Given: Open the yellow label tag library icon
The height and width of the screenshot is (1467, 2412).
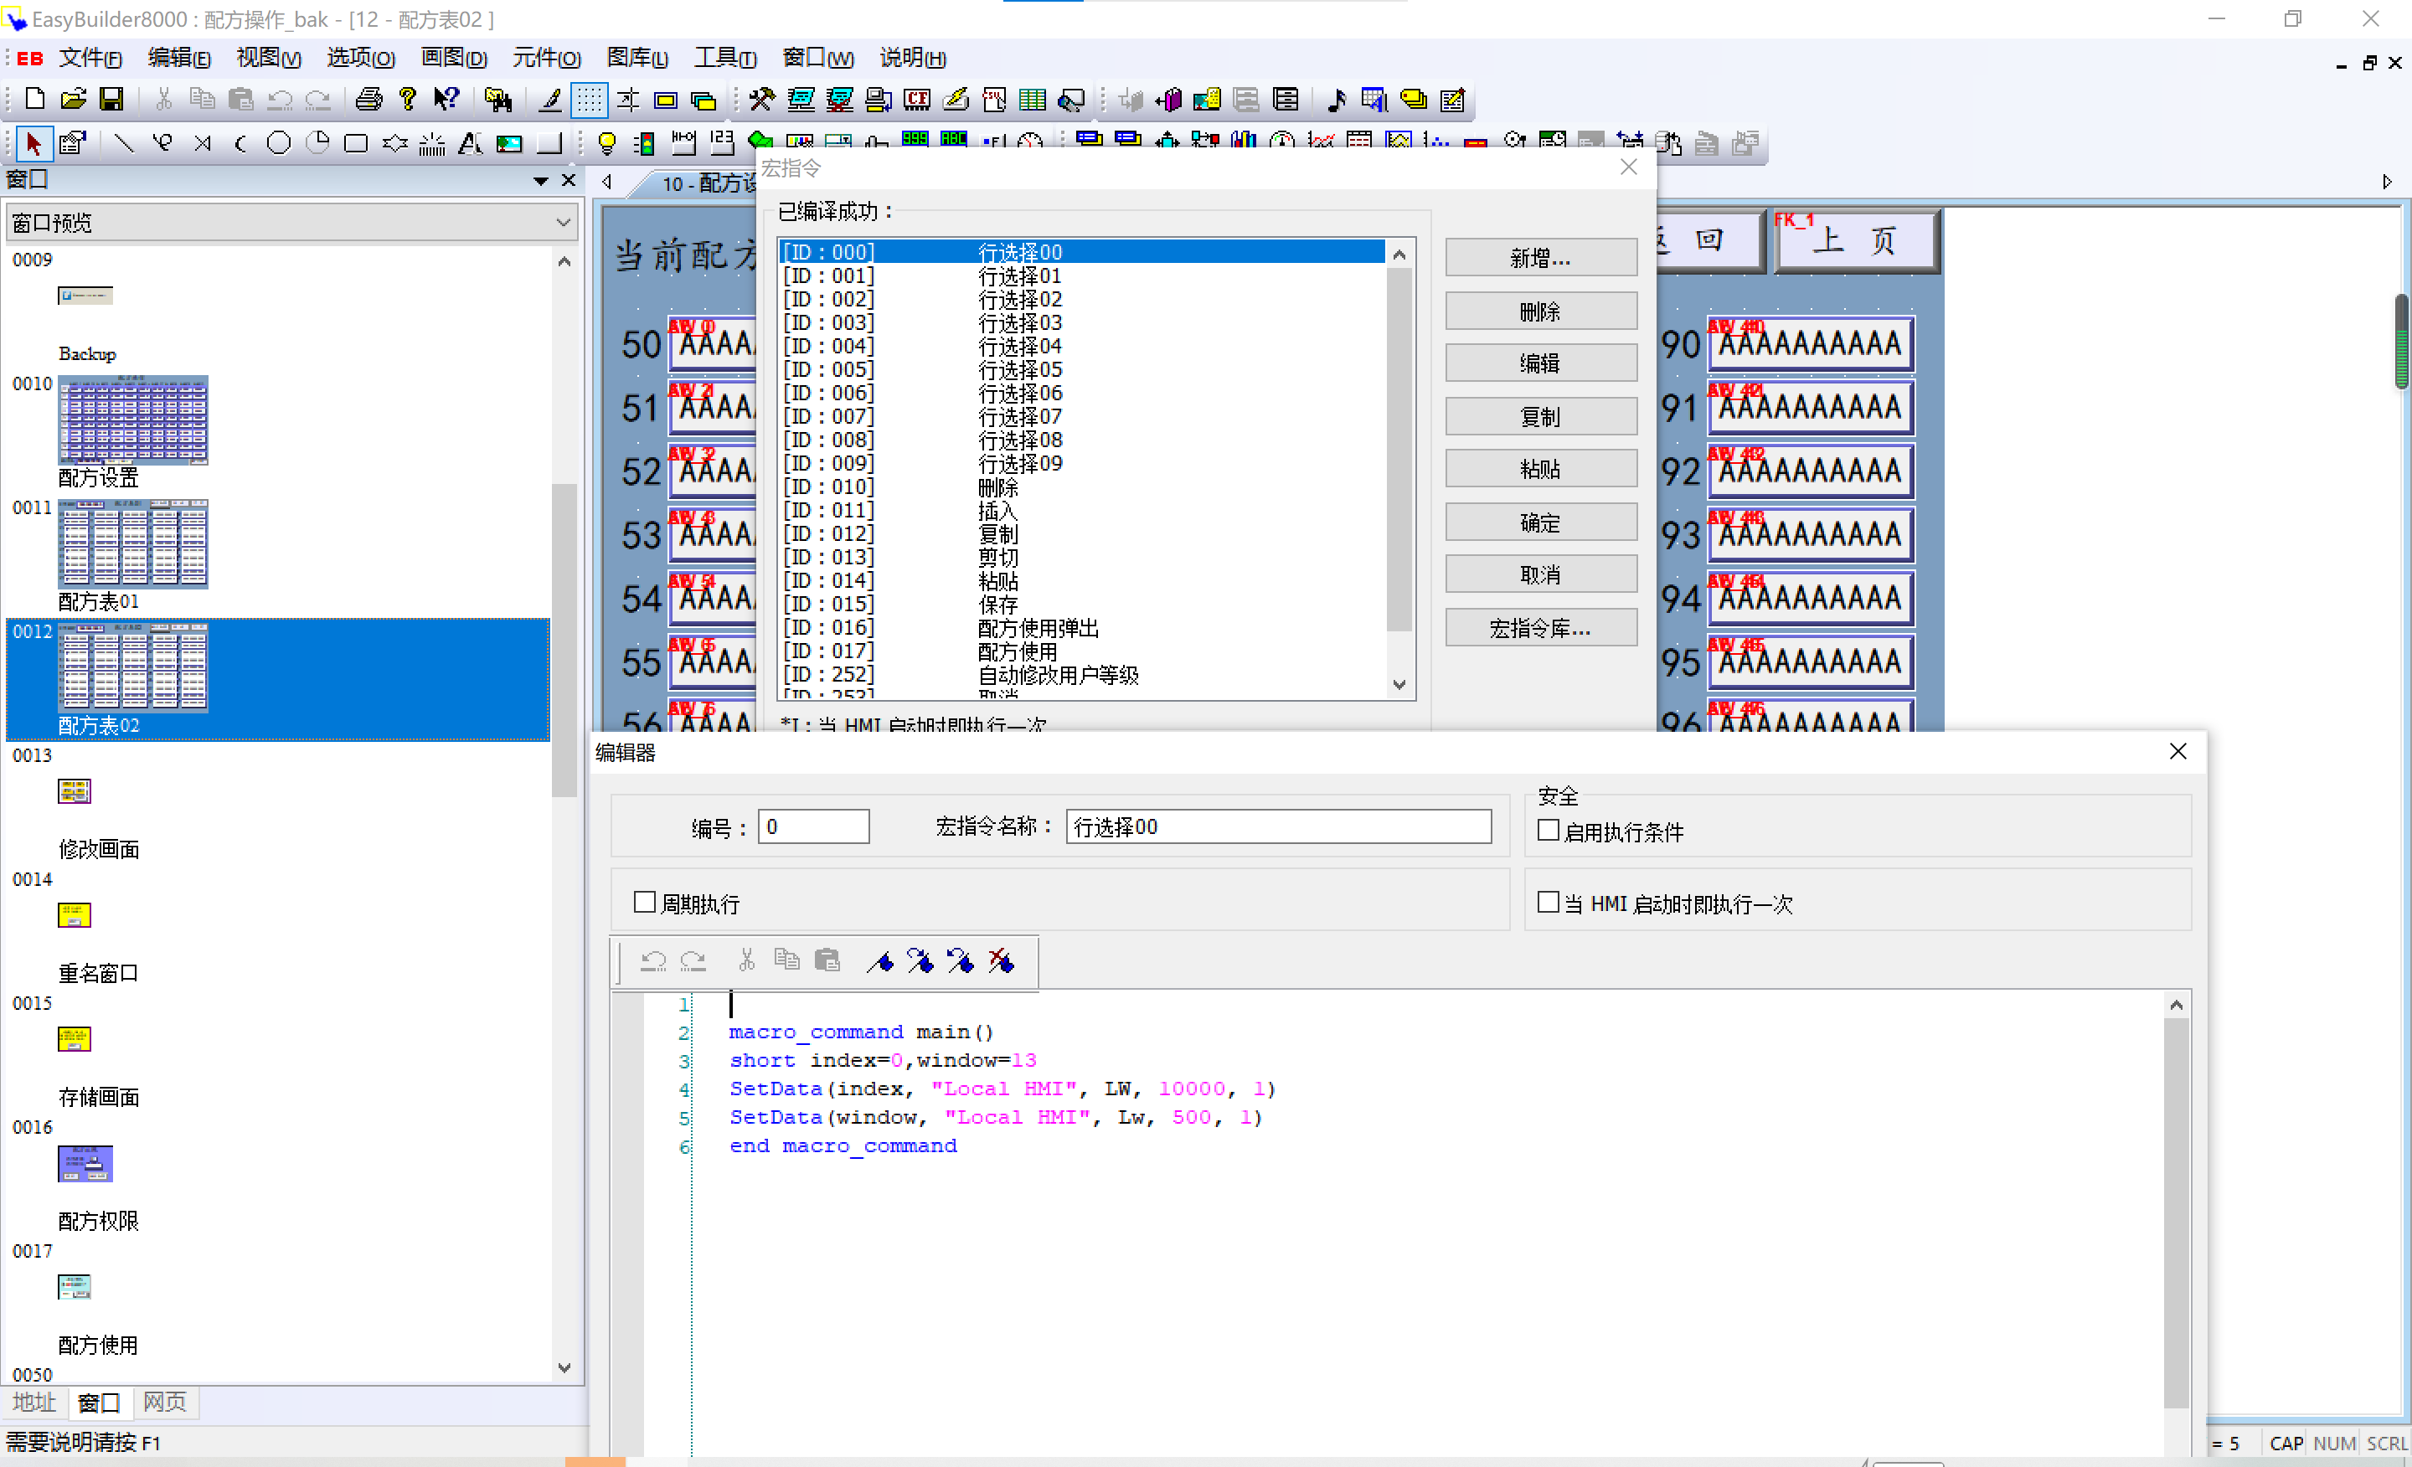Looking at the screenshot, I should click(1414, 99).
